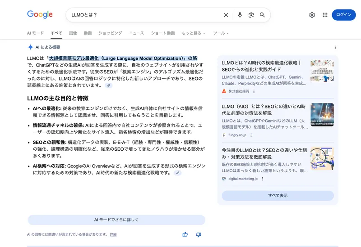Click the source link chip after AI検索への対応 bullet

[177, 173]
